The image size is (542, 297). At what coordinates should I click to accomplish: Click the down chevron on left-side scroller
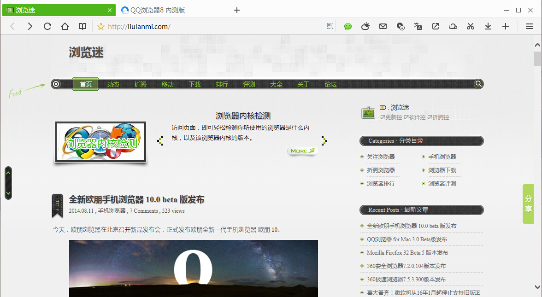[x=8, y=192]
